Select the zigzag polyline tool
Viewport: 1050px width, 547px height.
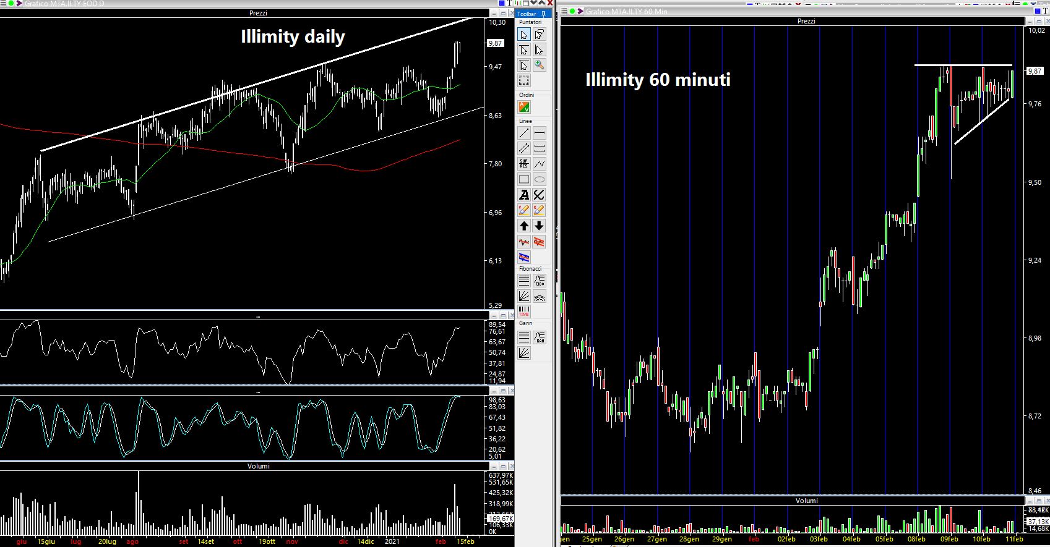tap(540, 164)
